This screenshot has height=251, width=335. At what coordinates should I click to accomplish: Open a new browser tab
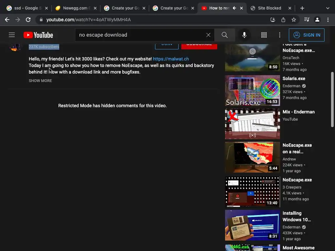click(302, 8)
